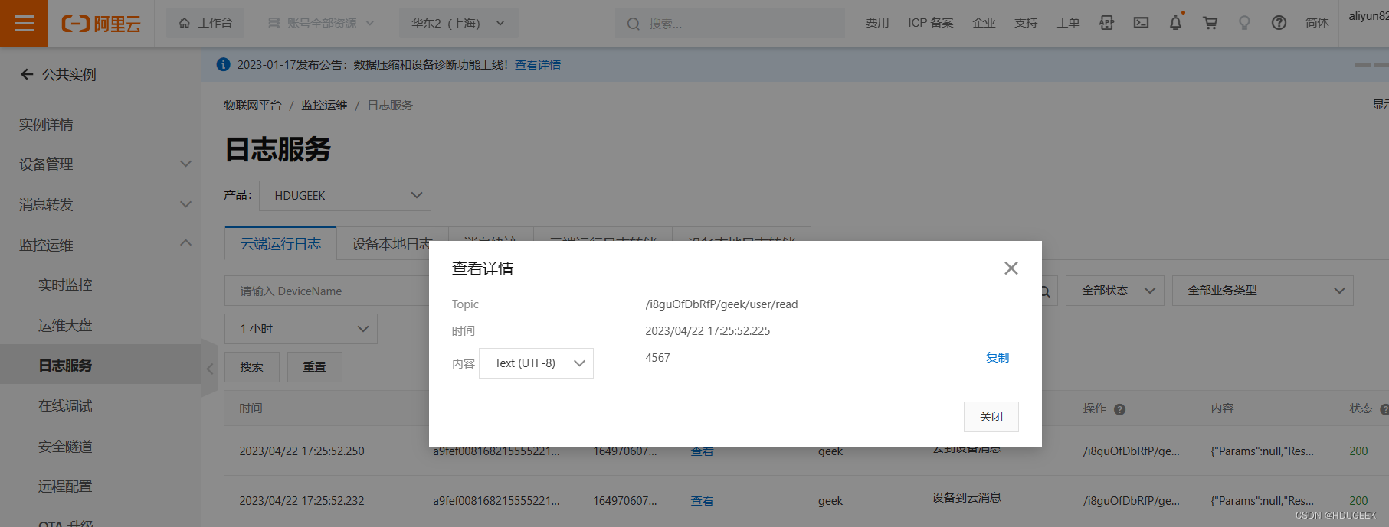
Task: Open 运维大盘 in the sidebar
Action: pyautogui.click(x=65, y=325)
